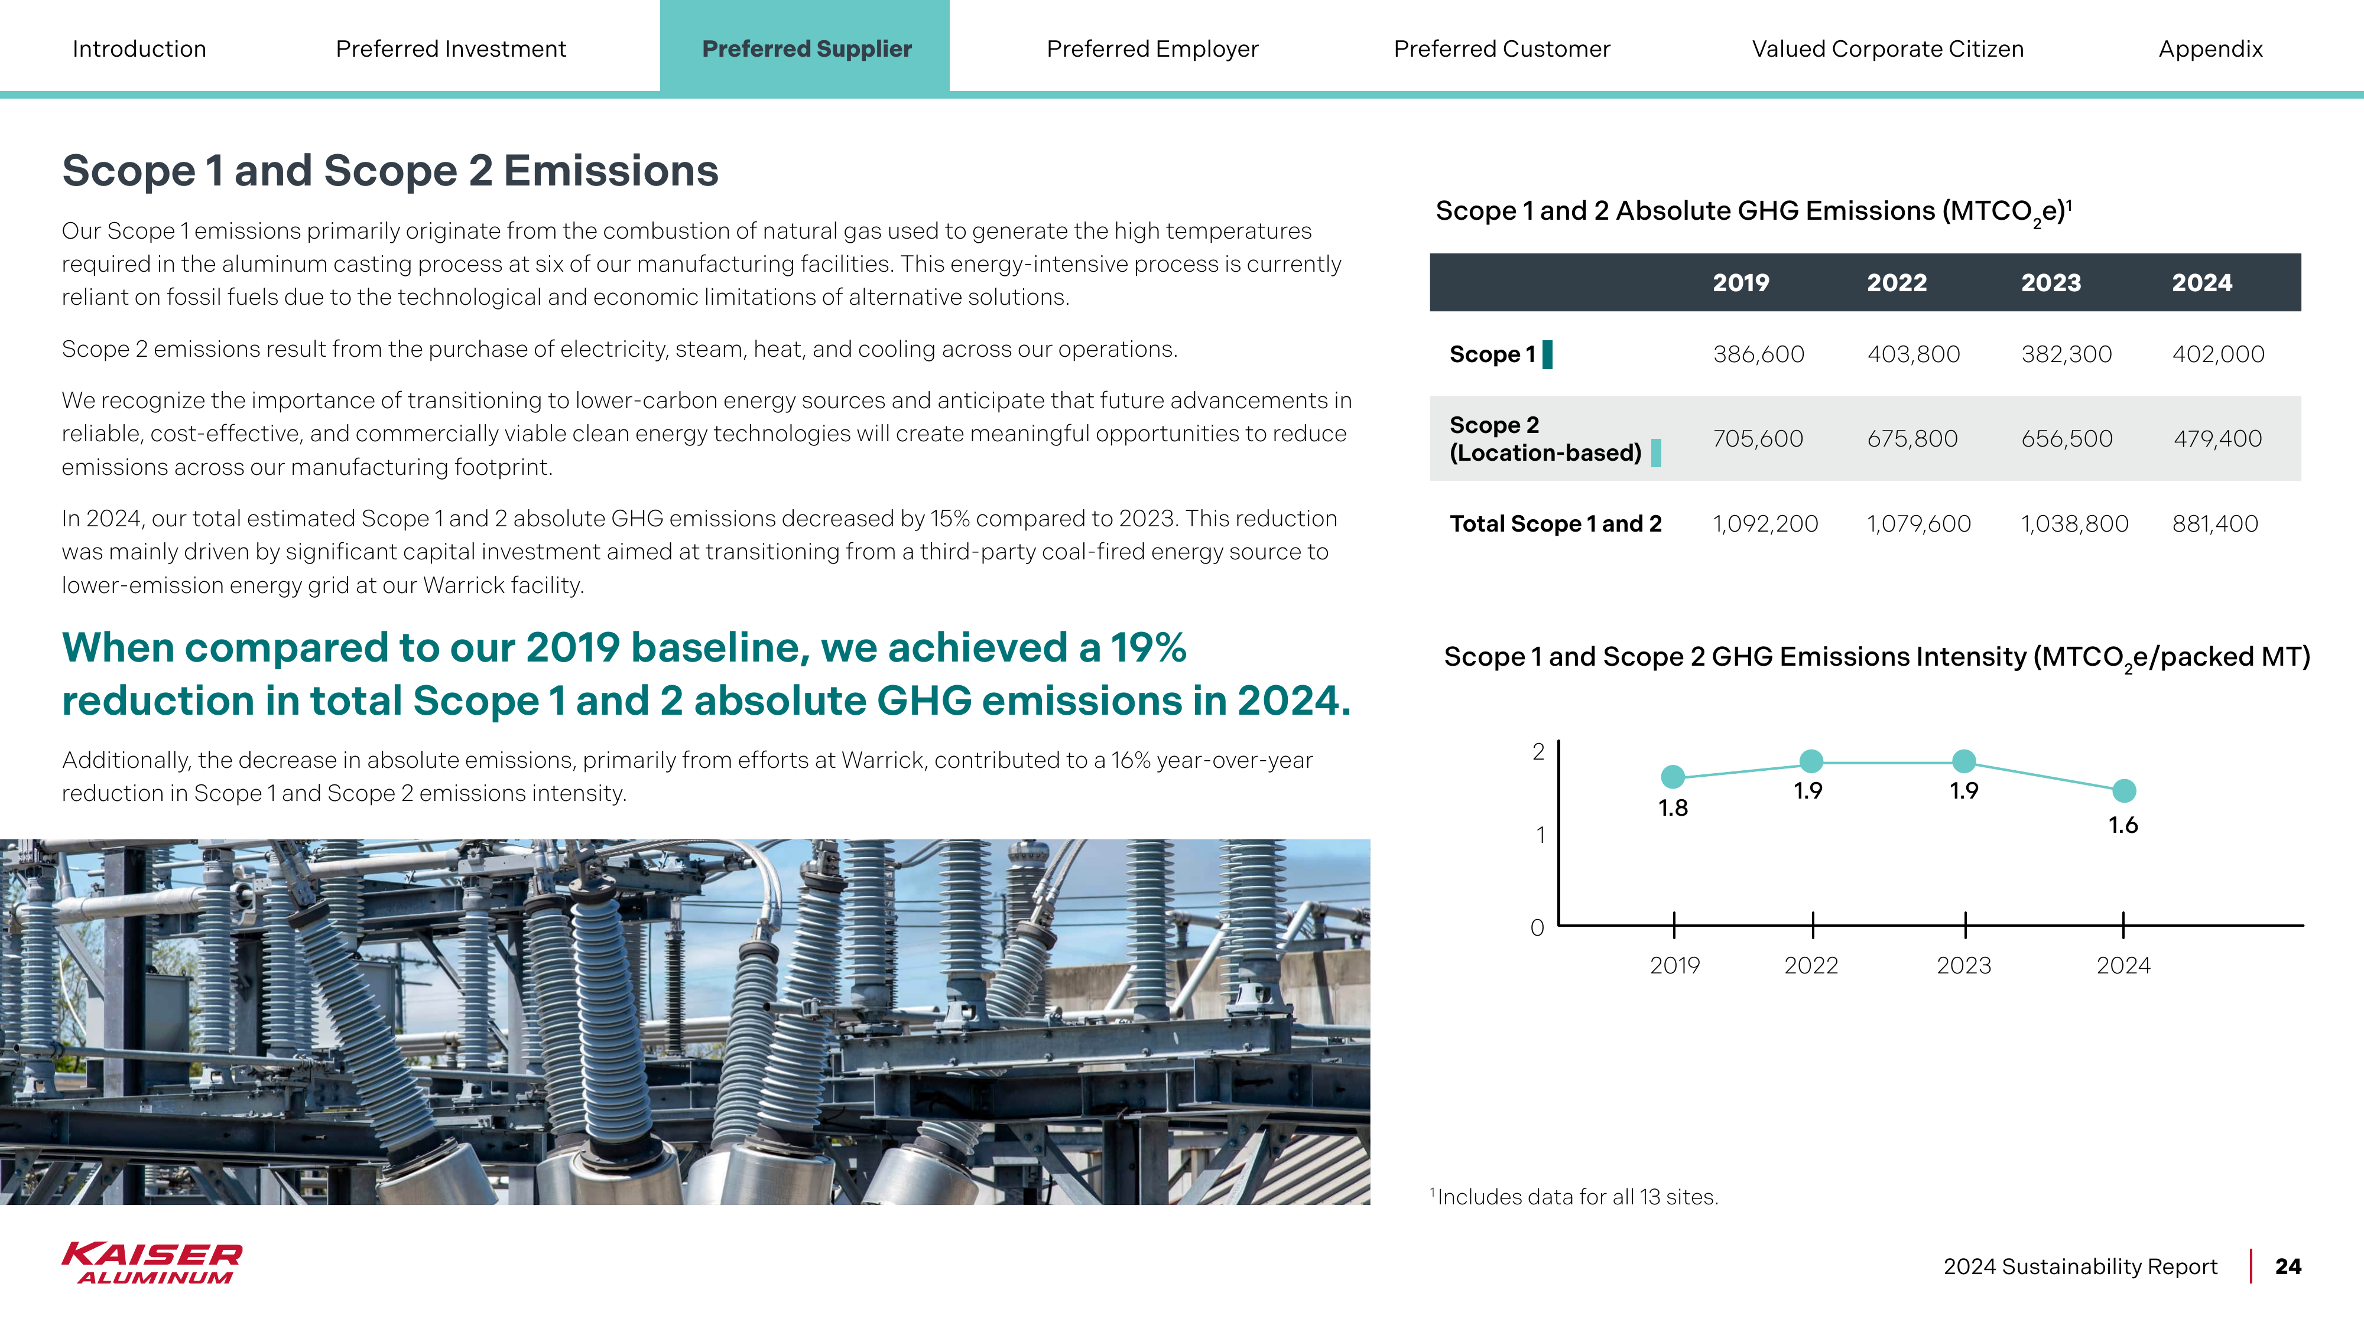Click page number 24 in footer
The image size is (2364, 1329).
click(2288, 1266)
